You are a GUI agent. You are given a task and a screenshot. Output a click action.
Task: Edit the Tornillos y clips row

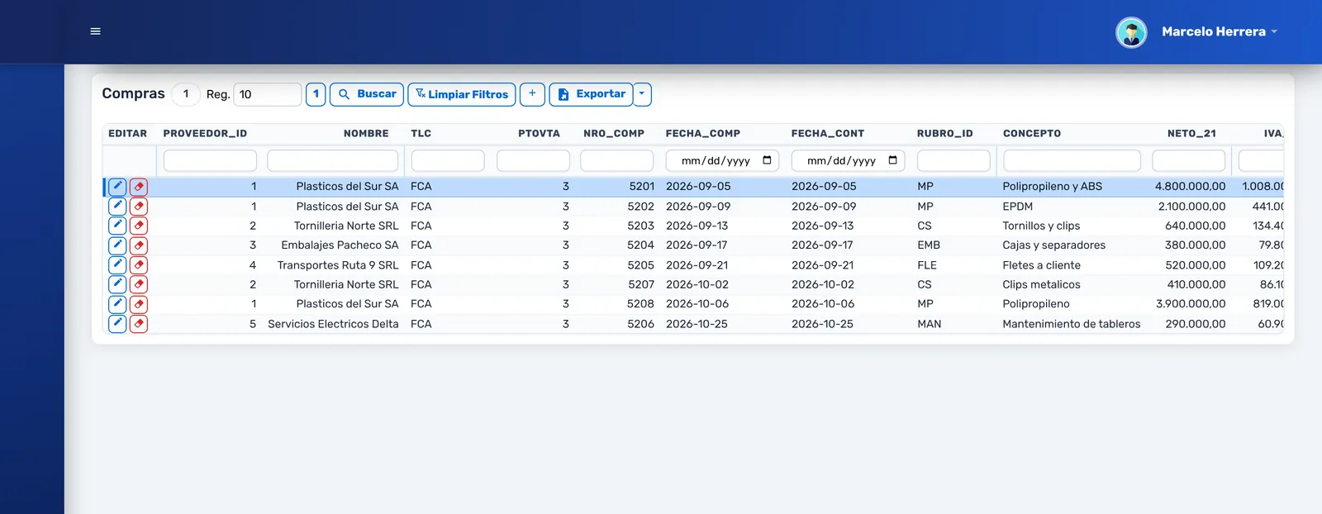coord(117,226)
